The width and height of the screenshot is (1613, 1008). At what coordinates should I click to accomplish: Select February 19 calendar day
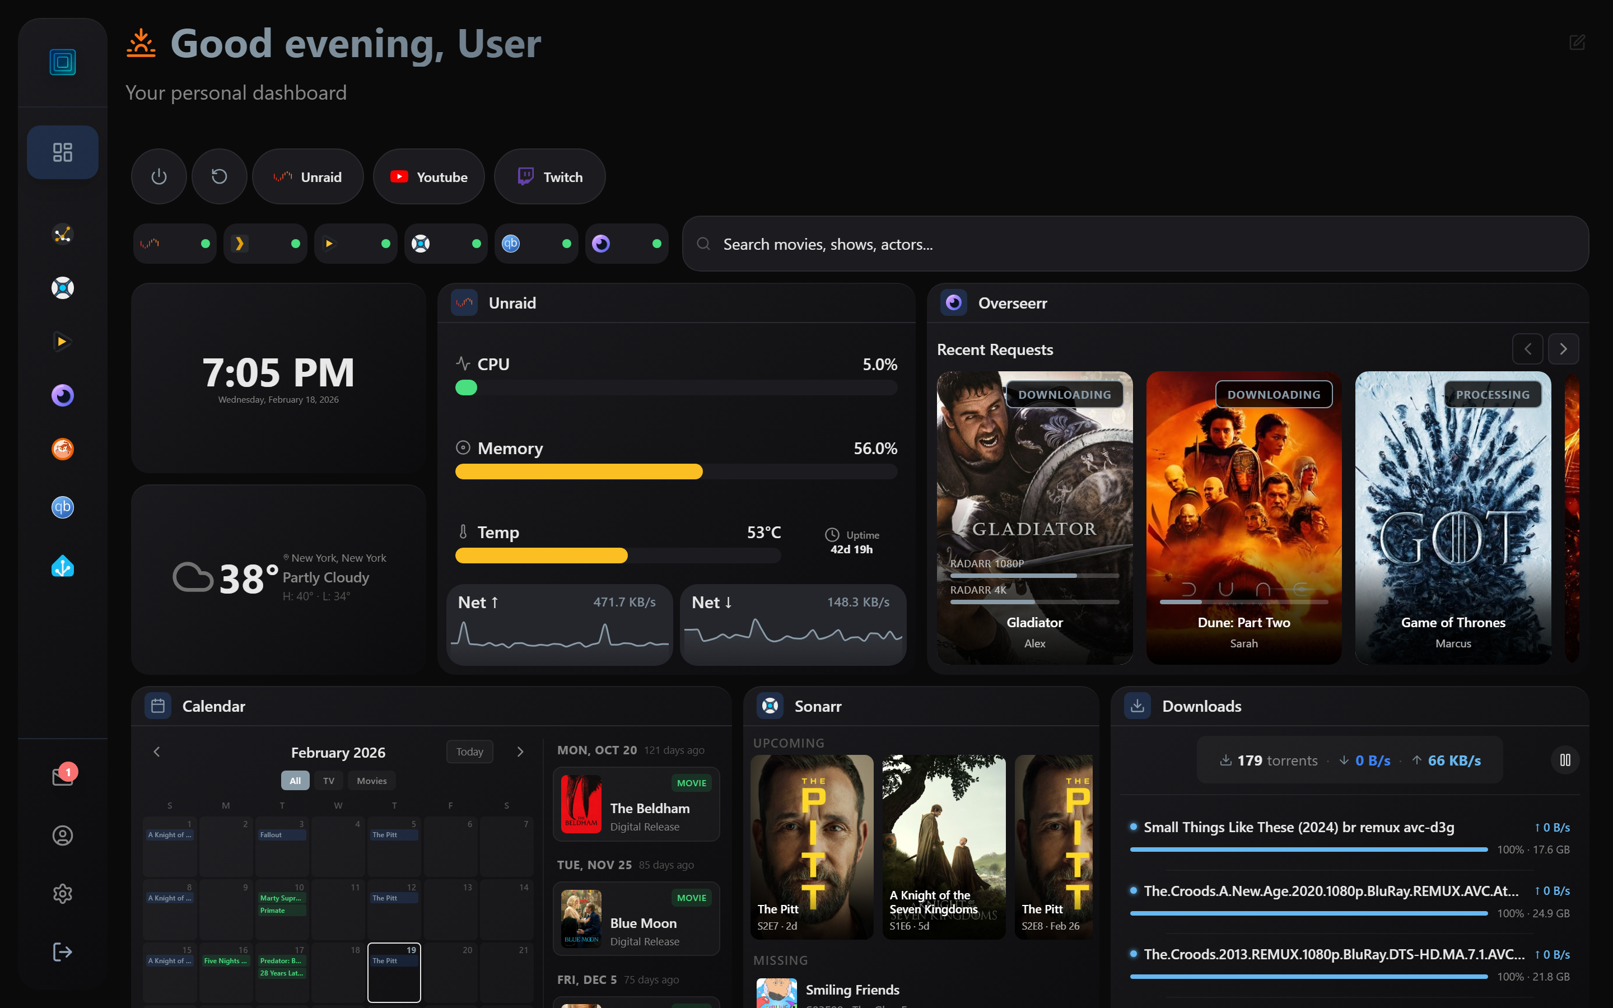tap(394, 972)
